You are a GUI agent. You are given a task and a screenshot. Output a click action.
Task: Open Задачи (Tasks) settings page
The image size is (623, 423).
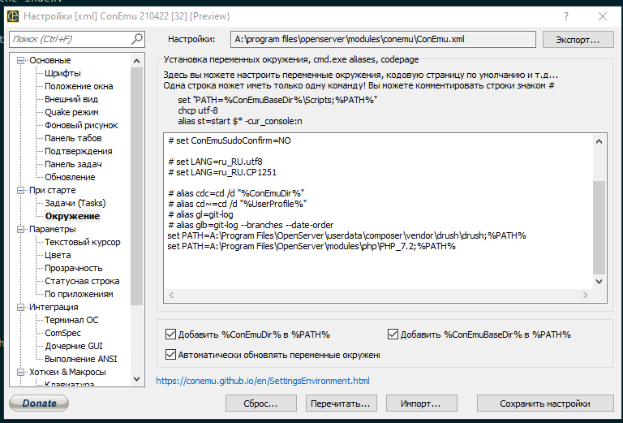75,203
